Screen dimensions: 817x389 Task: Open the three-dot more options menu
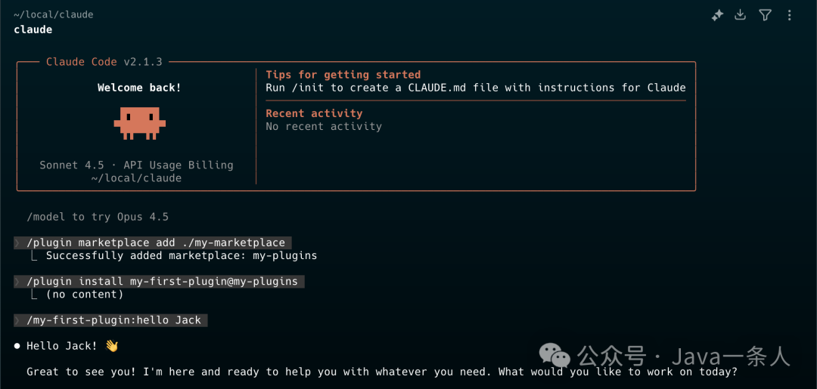pyautogui.click(x=790, y=15)
